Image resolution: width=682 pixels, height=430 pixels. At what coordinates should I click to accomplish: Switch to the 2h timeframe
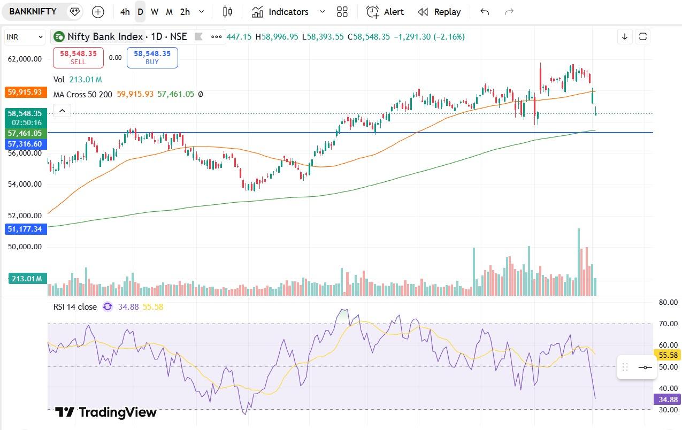pyautogui.click(x=185, y=12)
